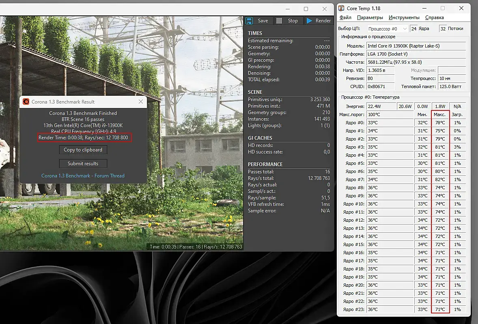Image resolution: width=478 pixels, height=324 pixels.
Task: Click the Ядро #3 load value 3%
Action: [x=457, y=147]
